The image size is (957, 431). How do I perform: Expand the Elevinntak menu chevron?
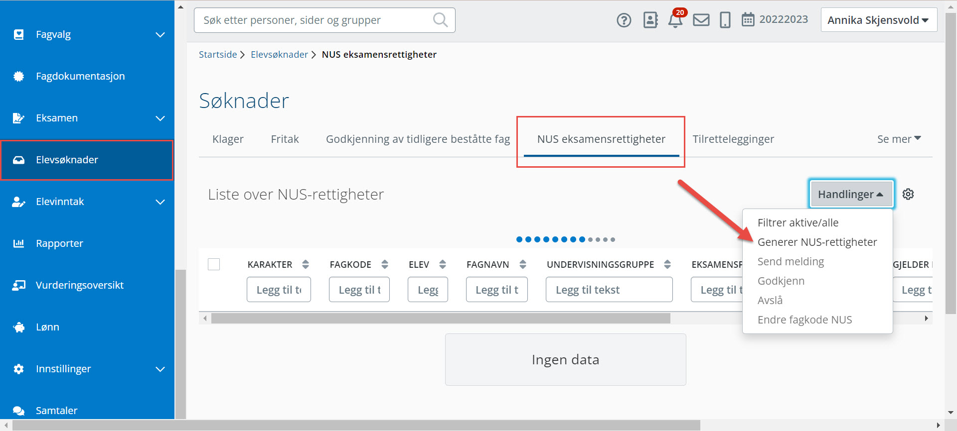[x=160, y=202]
